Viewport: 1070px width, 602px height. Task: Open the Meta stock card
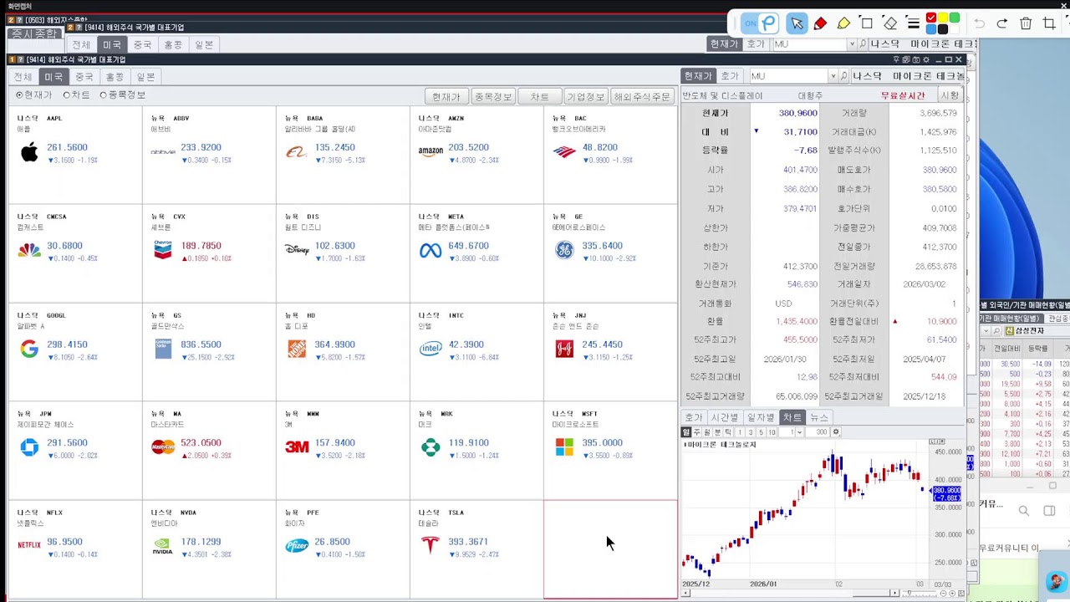(x=476, y=253)
